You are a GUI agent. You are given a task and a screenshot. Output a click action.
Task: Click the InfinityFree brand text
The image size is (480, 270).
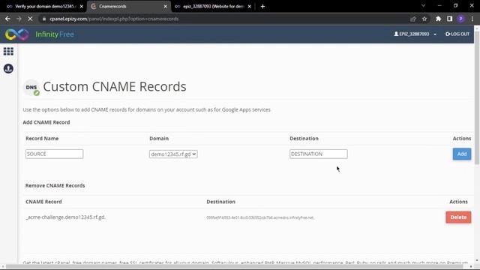coord(55,34)
